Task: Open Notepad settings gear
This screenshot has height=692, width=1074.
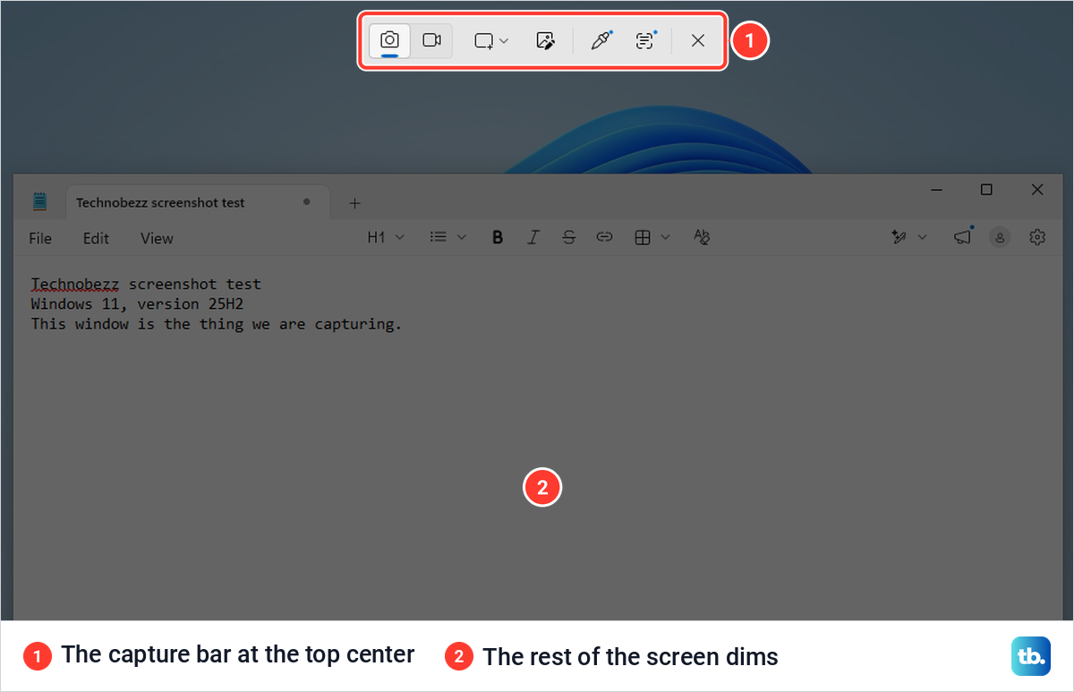Action: (x=1037, y=237)
